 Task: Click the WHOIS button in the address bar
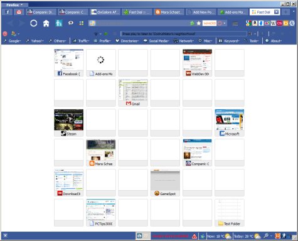click(209, 23)
